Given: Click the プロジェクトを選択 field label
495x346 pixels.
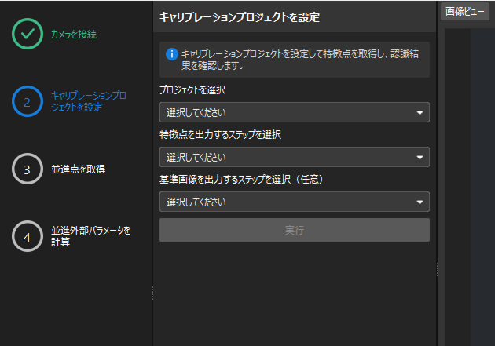Looking at the screenshot, I should (x=192, y=90).
